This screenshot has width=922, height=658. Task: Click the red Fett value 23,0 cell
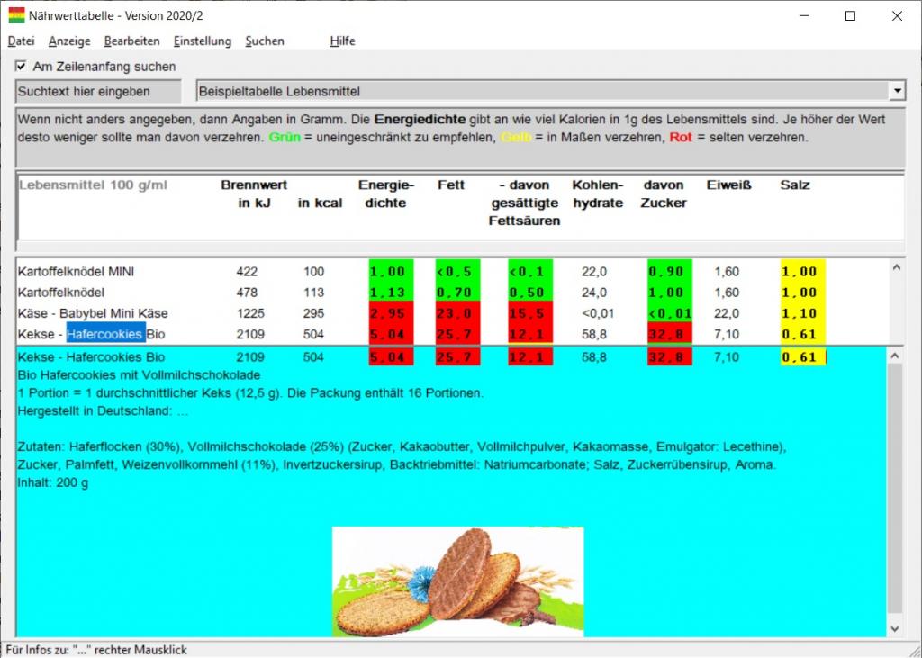tap(457, 313)
